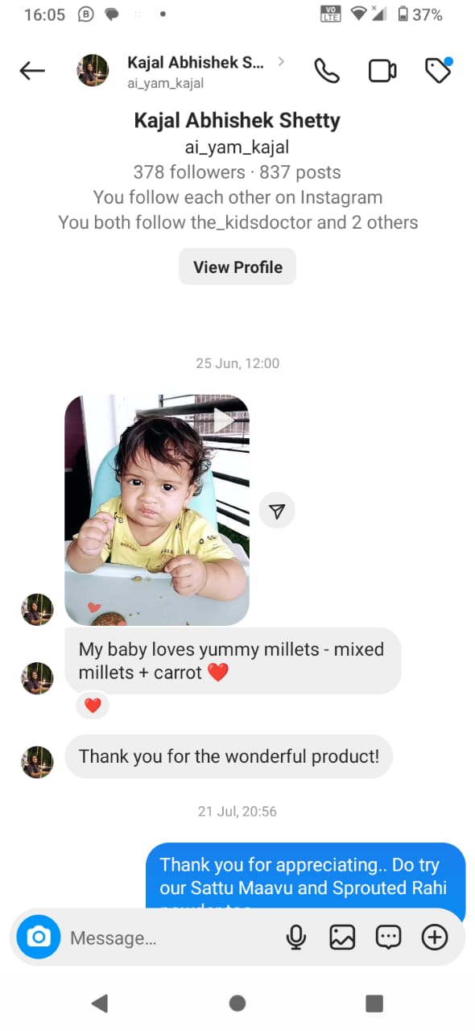Tap the back arrow icon

[32, 71]
